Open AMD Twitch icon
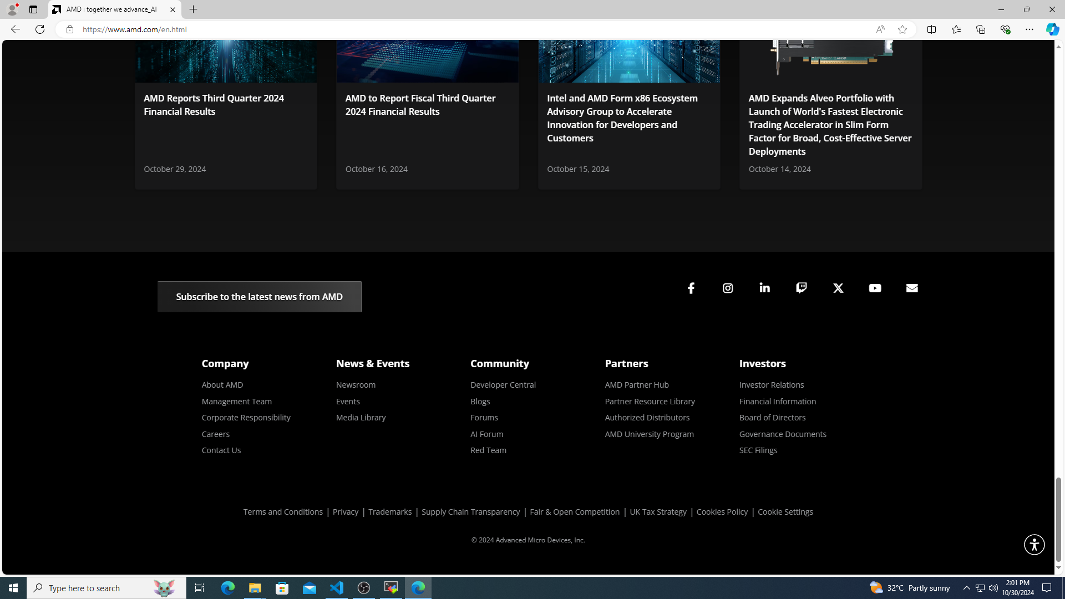 pos(802,288)
